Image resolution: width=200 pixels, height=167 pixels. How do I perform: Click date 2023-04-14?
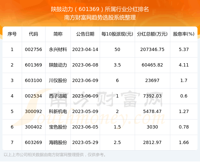[x=85, y=49]
